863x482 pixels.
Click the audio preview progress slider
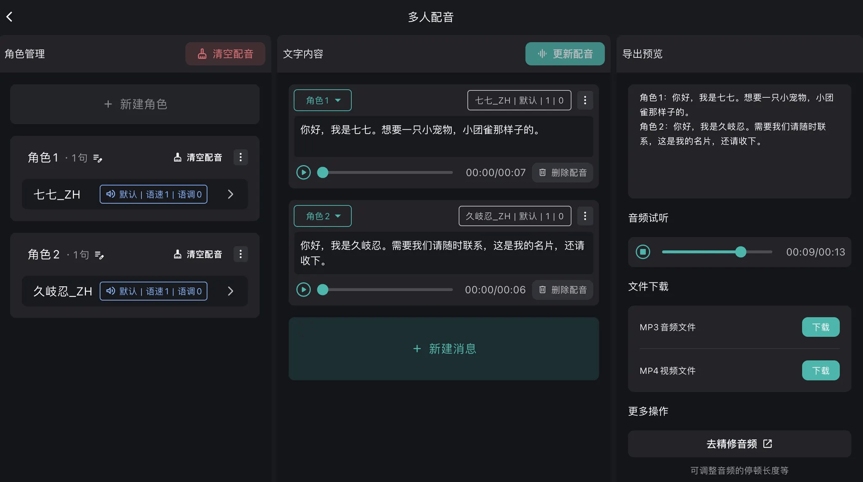716,252
